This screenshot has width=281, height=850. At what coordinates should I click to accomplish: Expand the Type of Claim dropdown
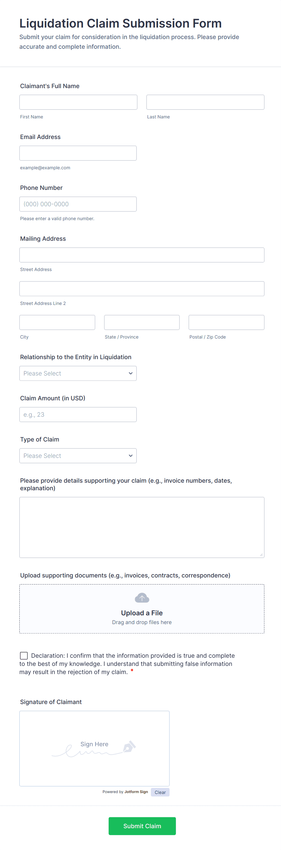[78, 456]
